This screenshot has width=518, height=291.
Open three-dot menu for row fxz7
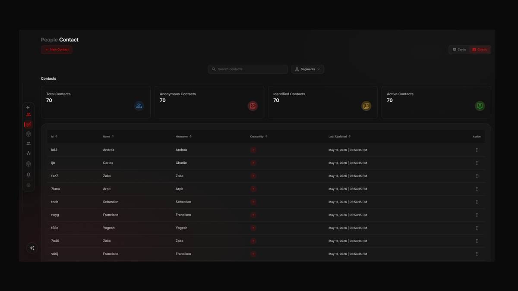click(x=477, y=176)
